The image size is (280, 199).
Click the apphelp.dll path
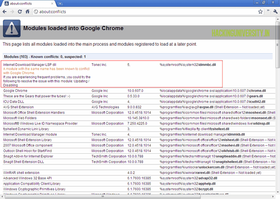point(188,184)
